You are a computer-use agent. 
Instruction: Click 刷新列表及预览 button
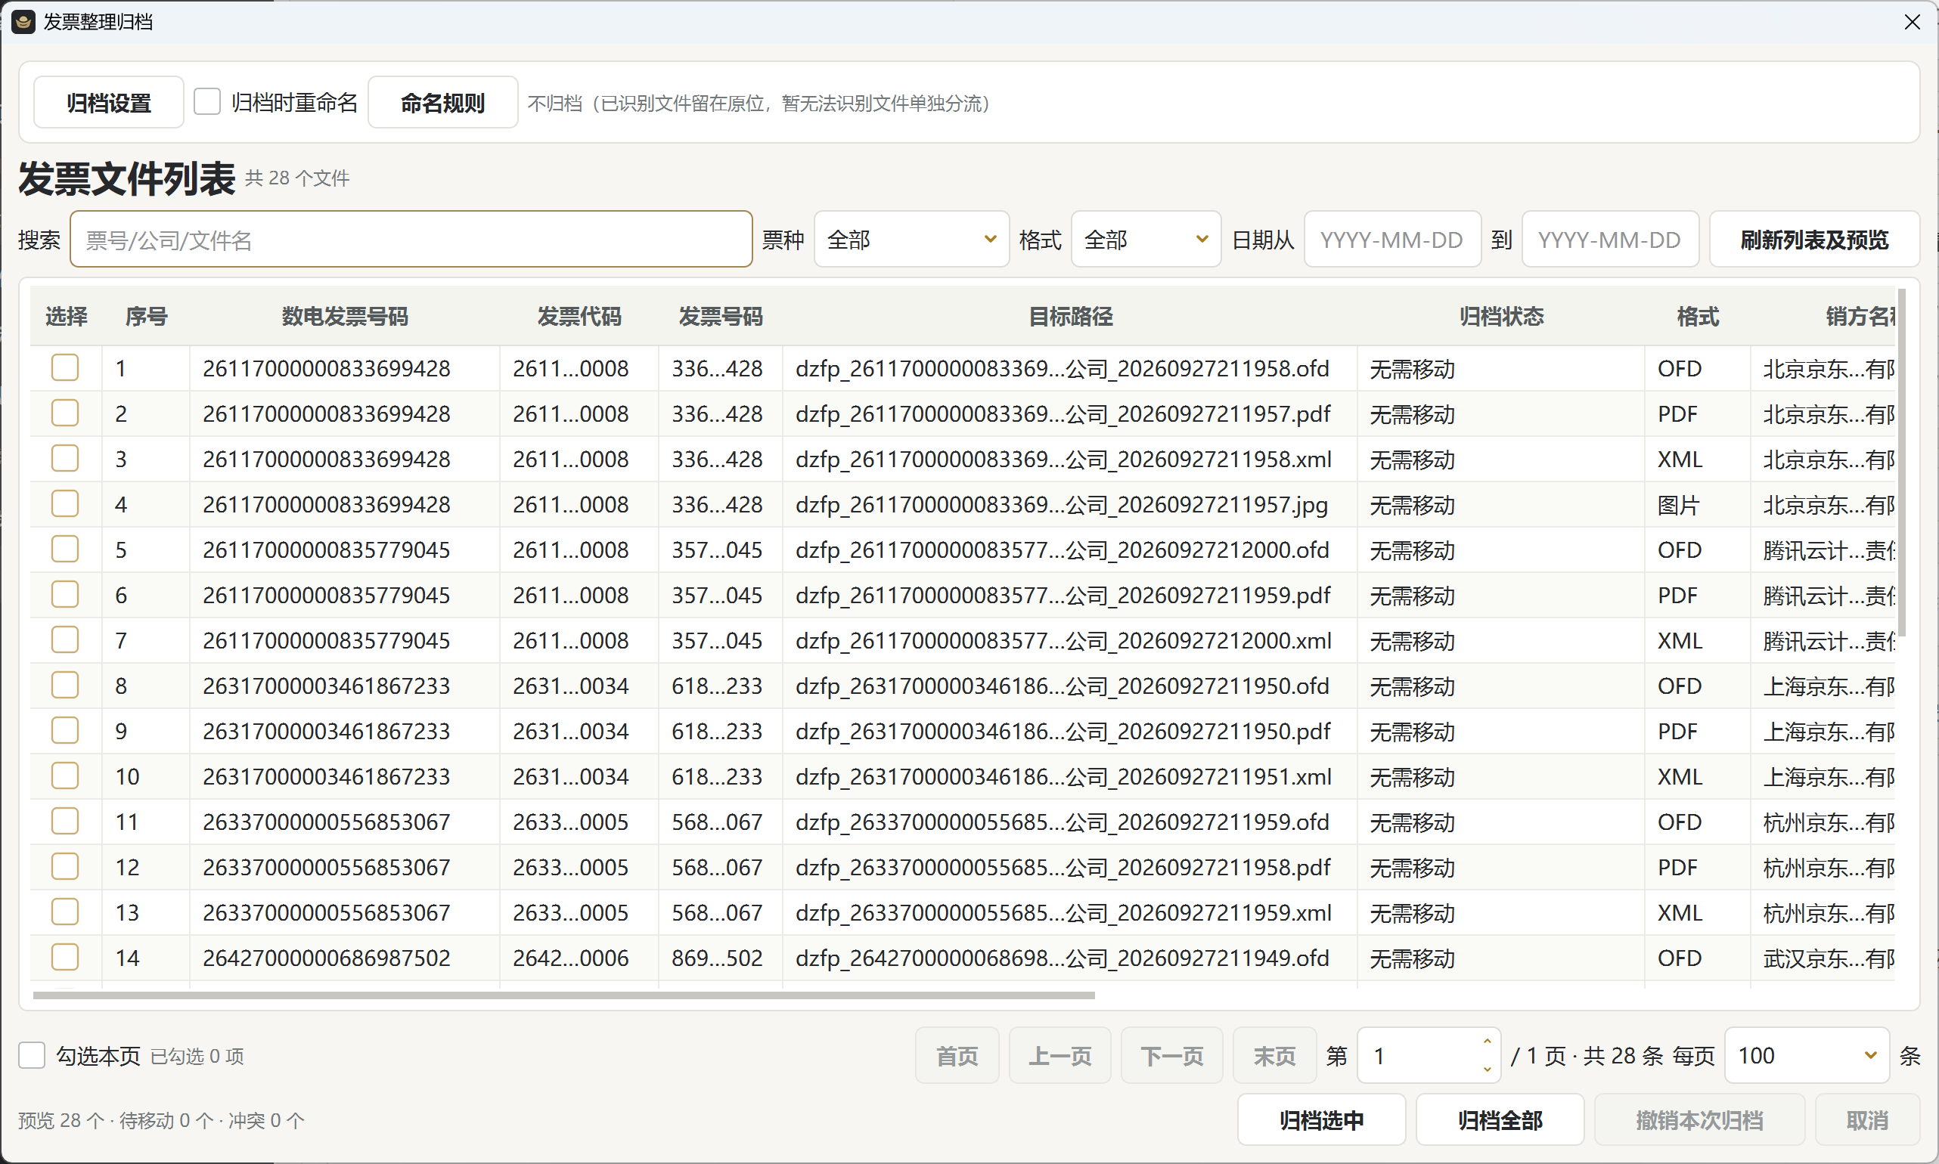(1814, 240)
